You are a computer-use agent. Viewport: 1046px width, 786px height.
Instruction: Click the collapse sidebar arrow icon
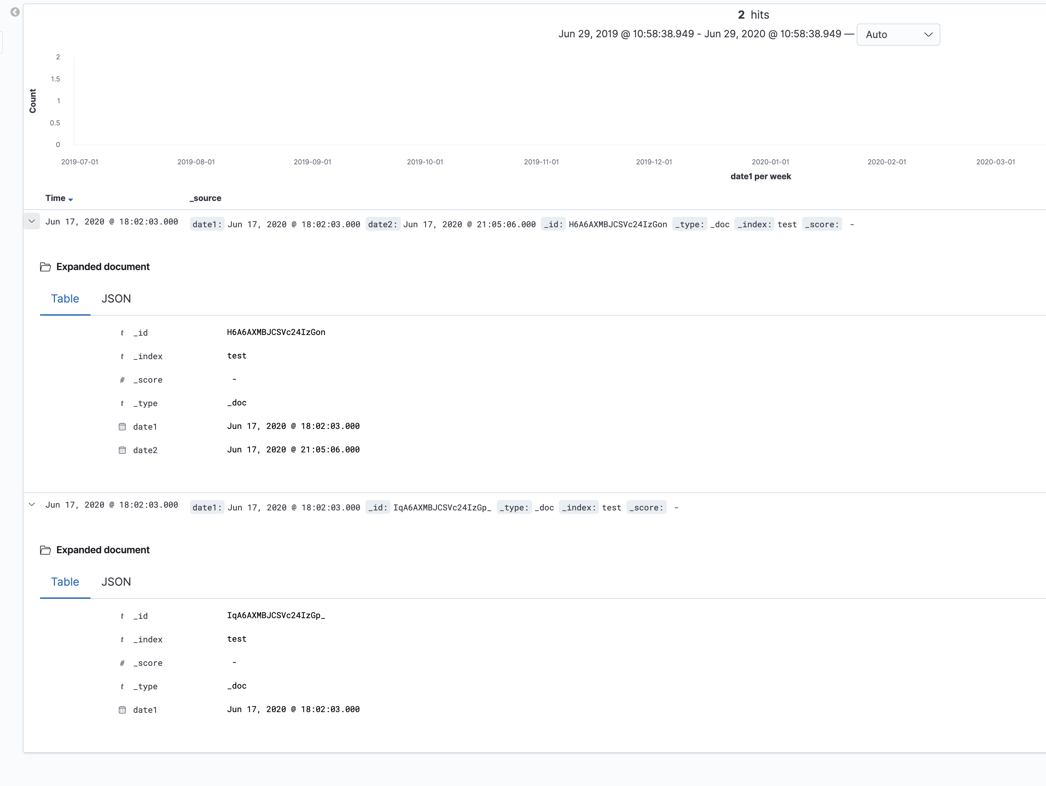click(15, 12)
